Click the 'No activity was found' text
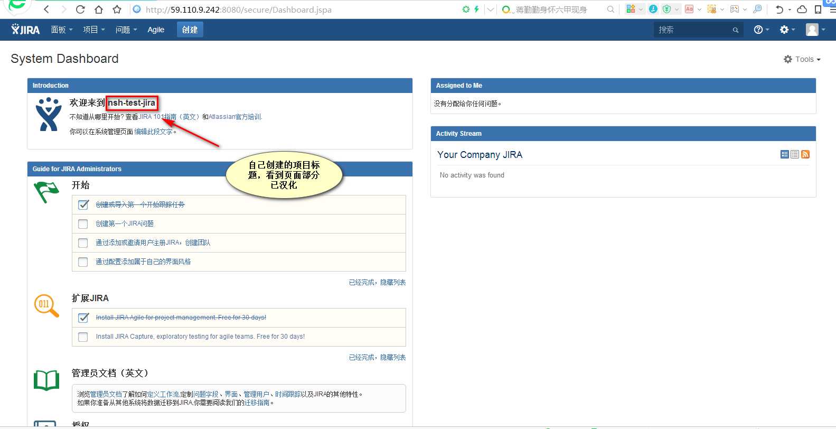The image size is (836, 429). click(x=472, y=175)
